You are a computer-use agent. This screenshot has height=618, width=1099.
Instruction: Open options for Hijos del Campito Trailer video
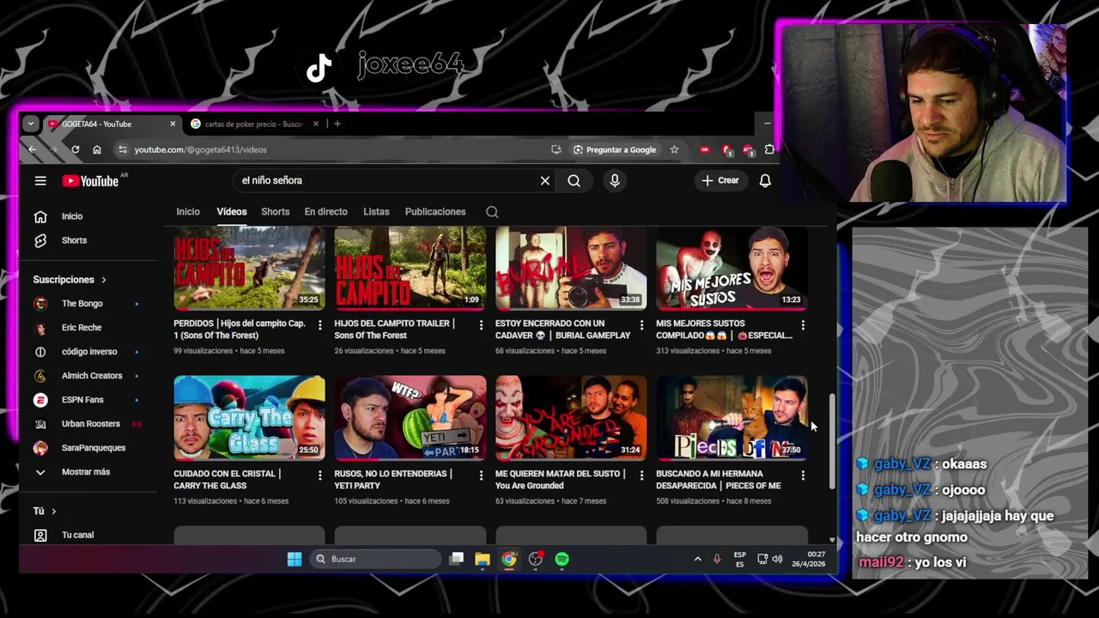(481, 325)
